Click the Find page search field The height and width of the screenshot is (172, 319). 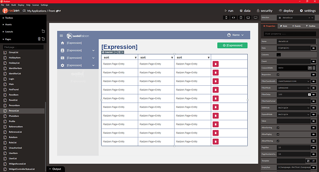23,47
